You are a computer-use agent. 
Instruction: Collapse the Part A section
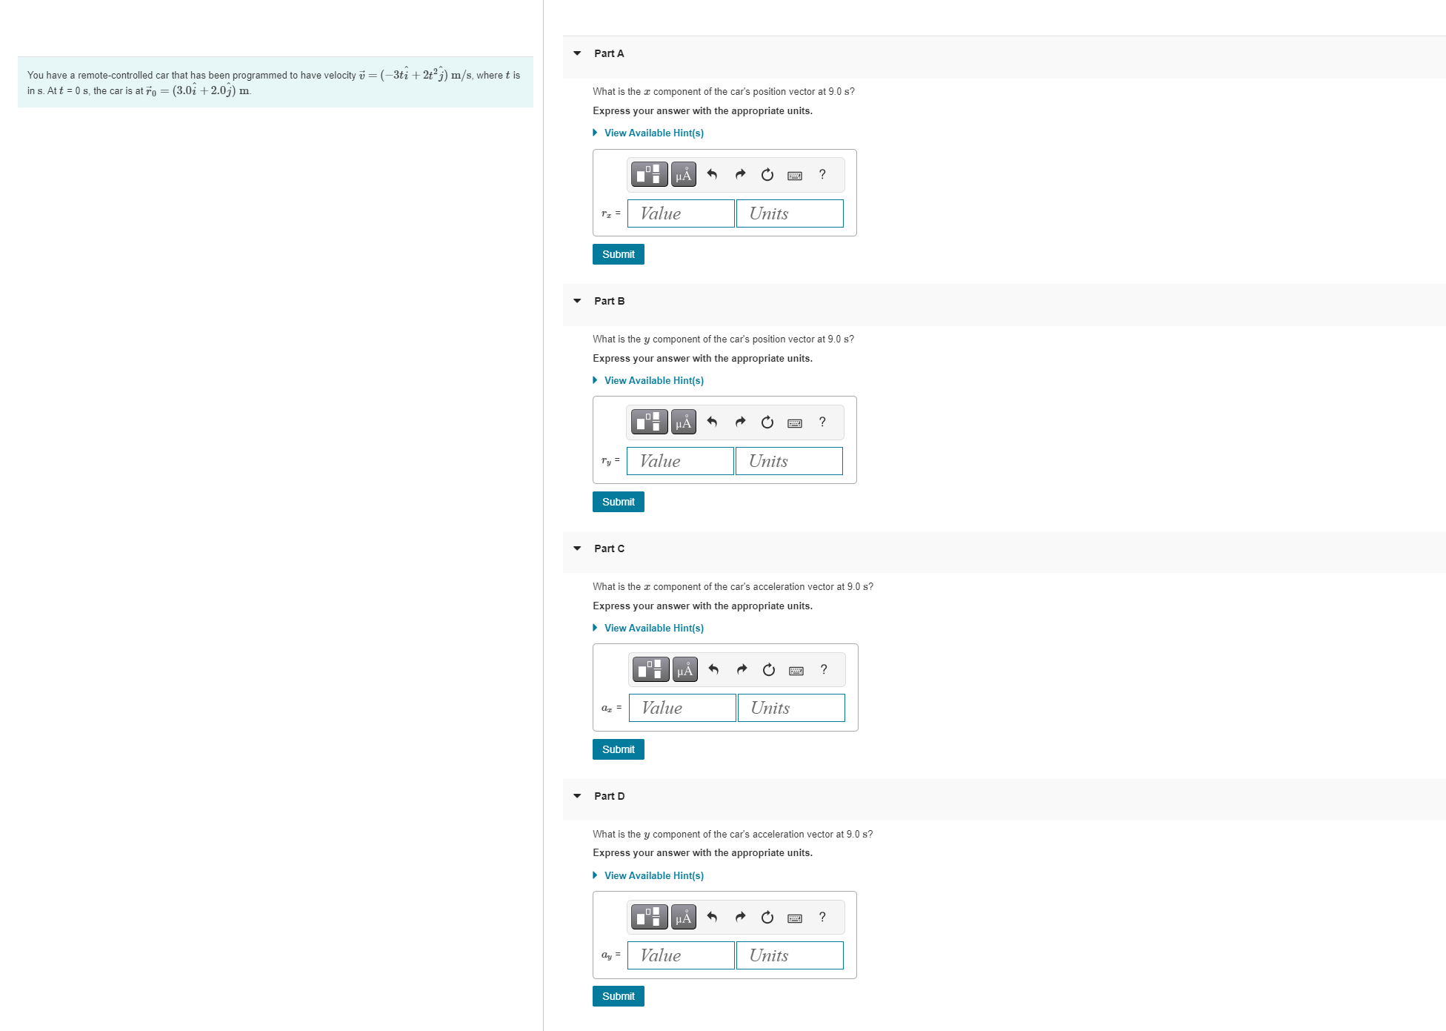[577, 53]
